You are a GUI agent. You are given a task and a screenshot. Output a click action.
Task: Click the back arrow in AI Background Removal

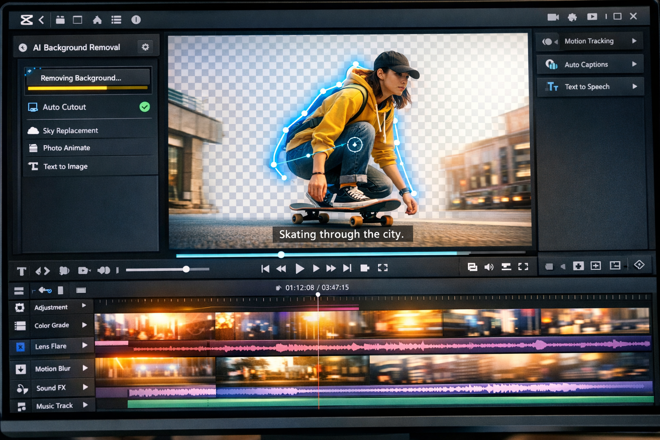(x=22, y=47)
